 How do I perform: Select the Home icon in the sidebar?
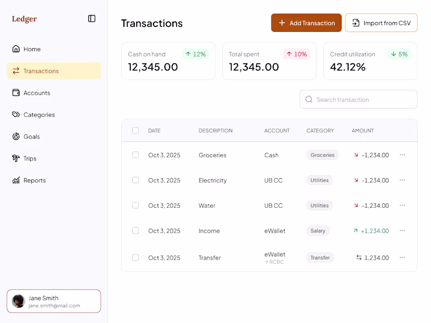tap(16, 49)
